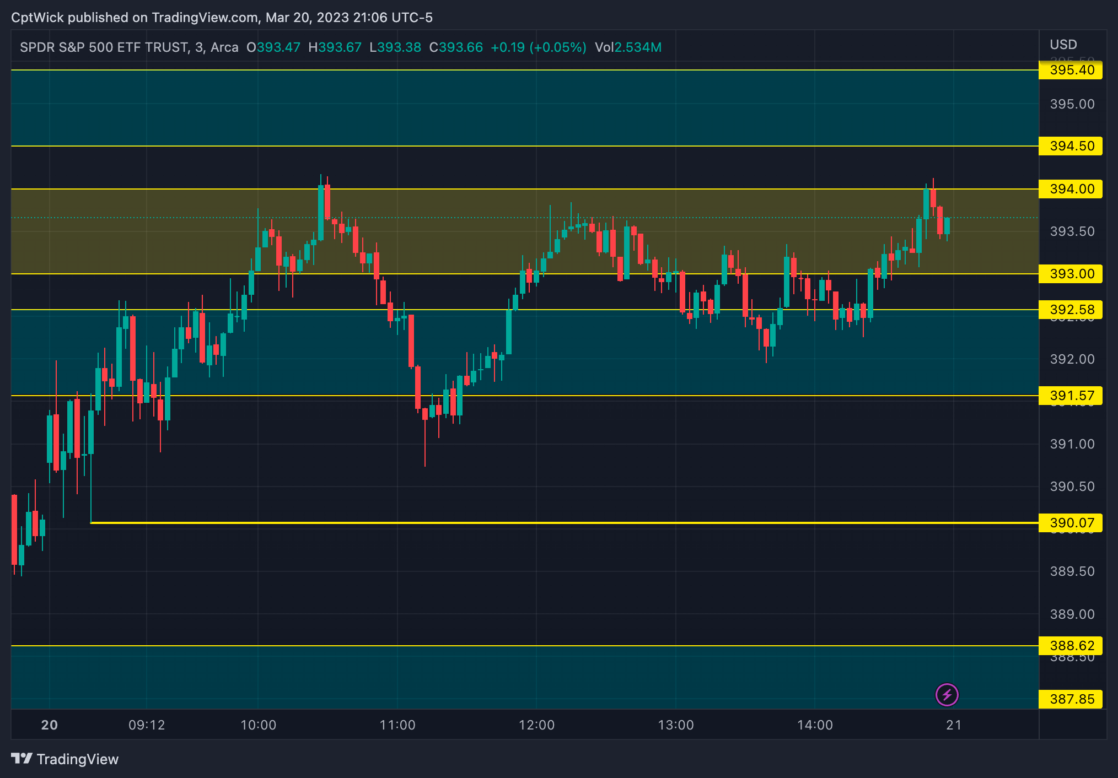This screenshot has height=778, width=1118.
Task: Click the 14:00 time axis label
Action: coord(814,725)
